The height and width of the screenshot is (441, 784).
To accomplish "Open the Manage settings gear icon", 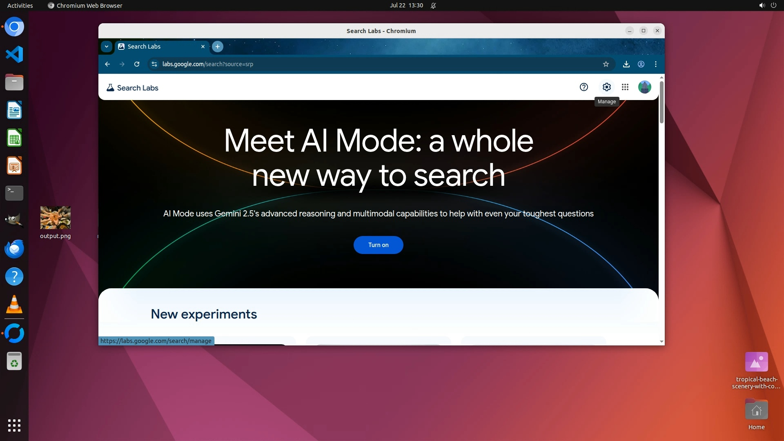I will pyautogui.click(x=606, y=87).
